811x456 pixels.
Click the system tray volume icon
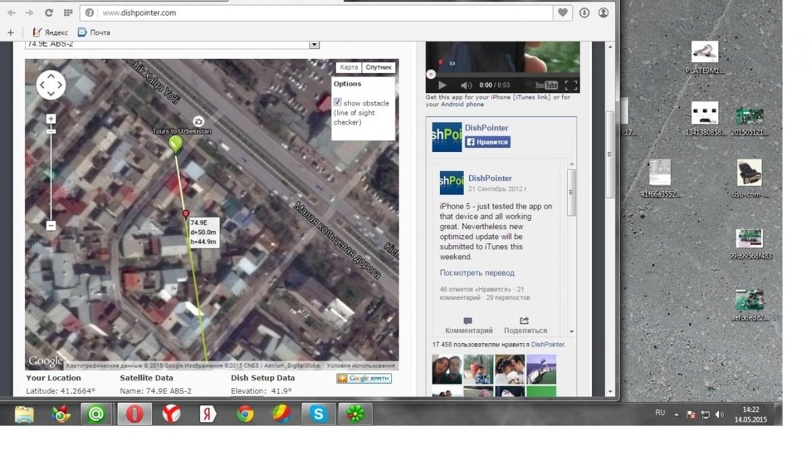point(719,414)
